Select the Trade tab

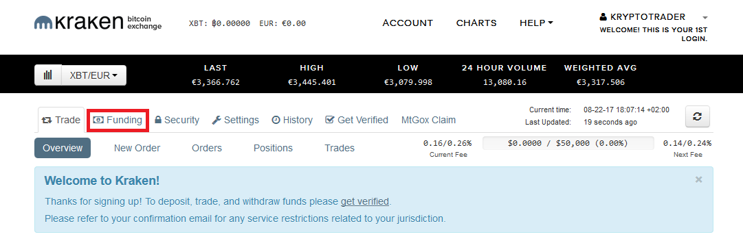click(61, 120)
